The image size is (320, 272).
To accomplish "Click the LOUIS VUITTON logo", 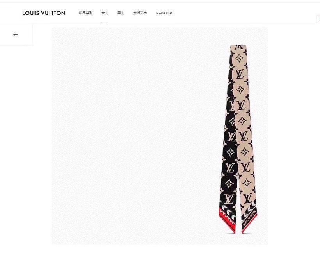I will point(44,13).
